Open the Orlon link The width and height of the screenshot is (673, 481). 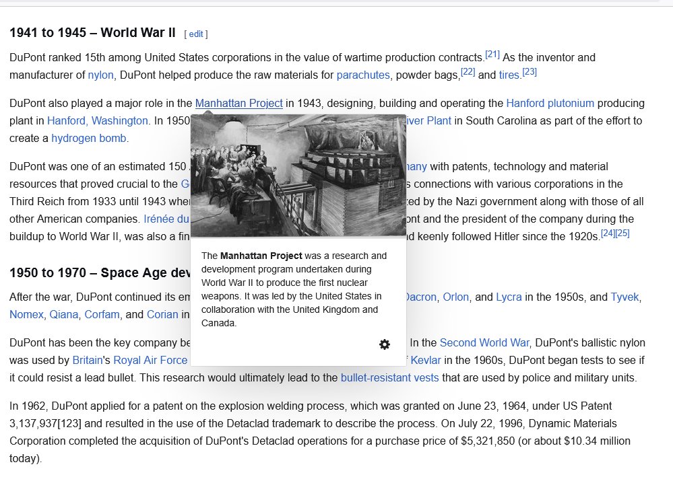(456, 297)
